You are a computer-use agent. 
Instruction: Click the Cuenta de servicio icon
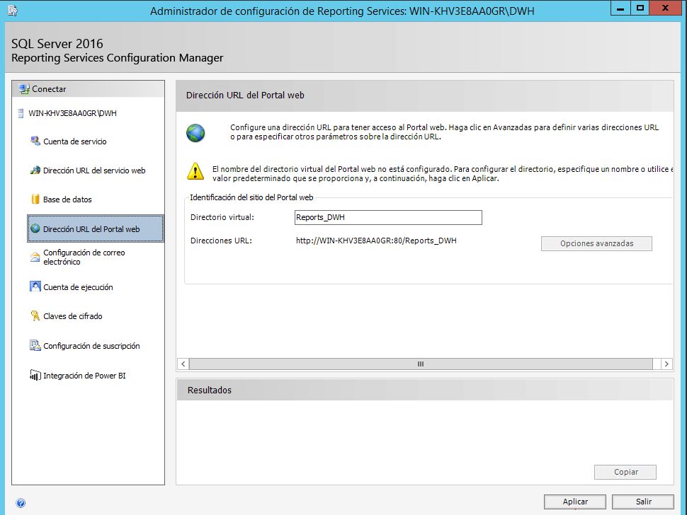pos(35,141)
